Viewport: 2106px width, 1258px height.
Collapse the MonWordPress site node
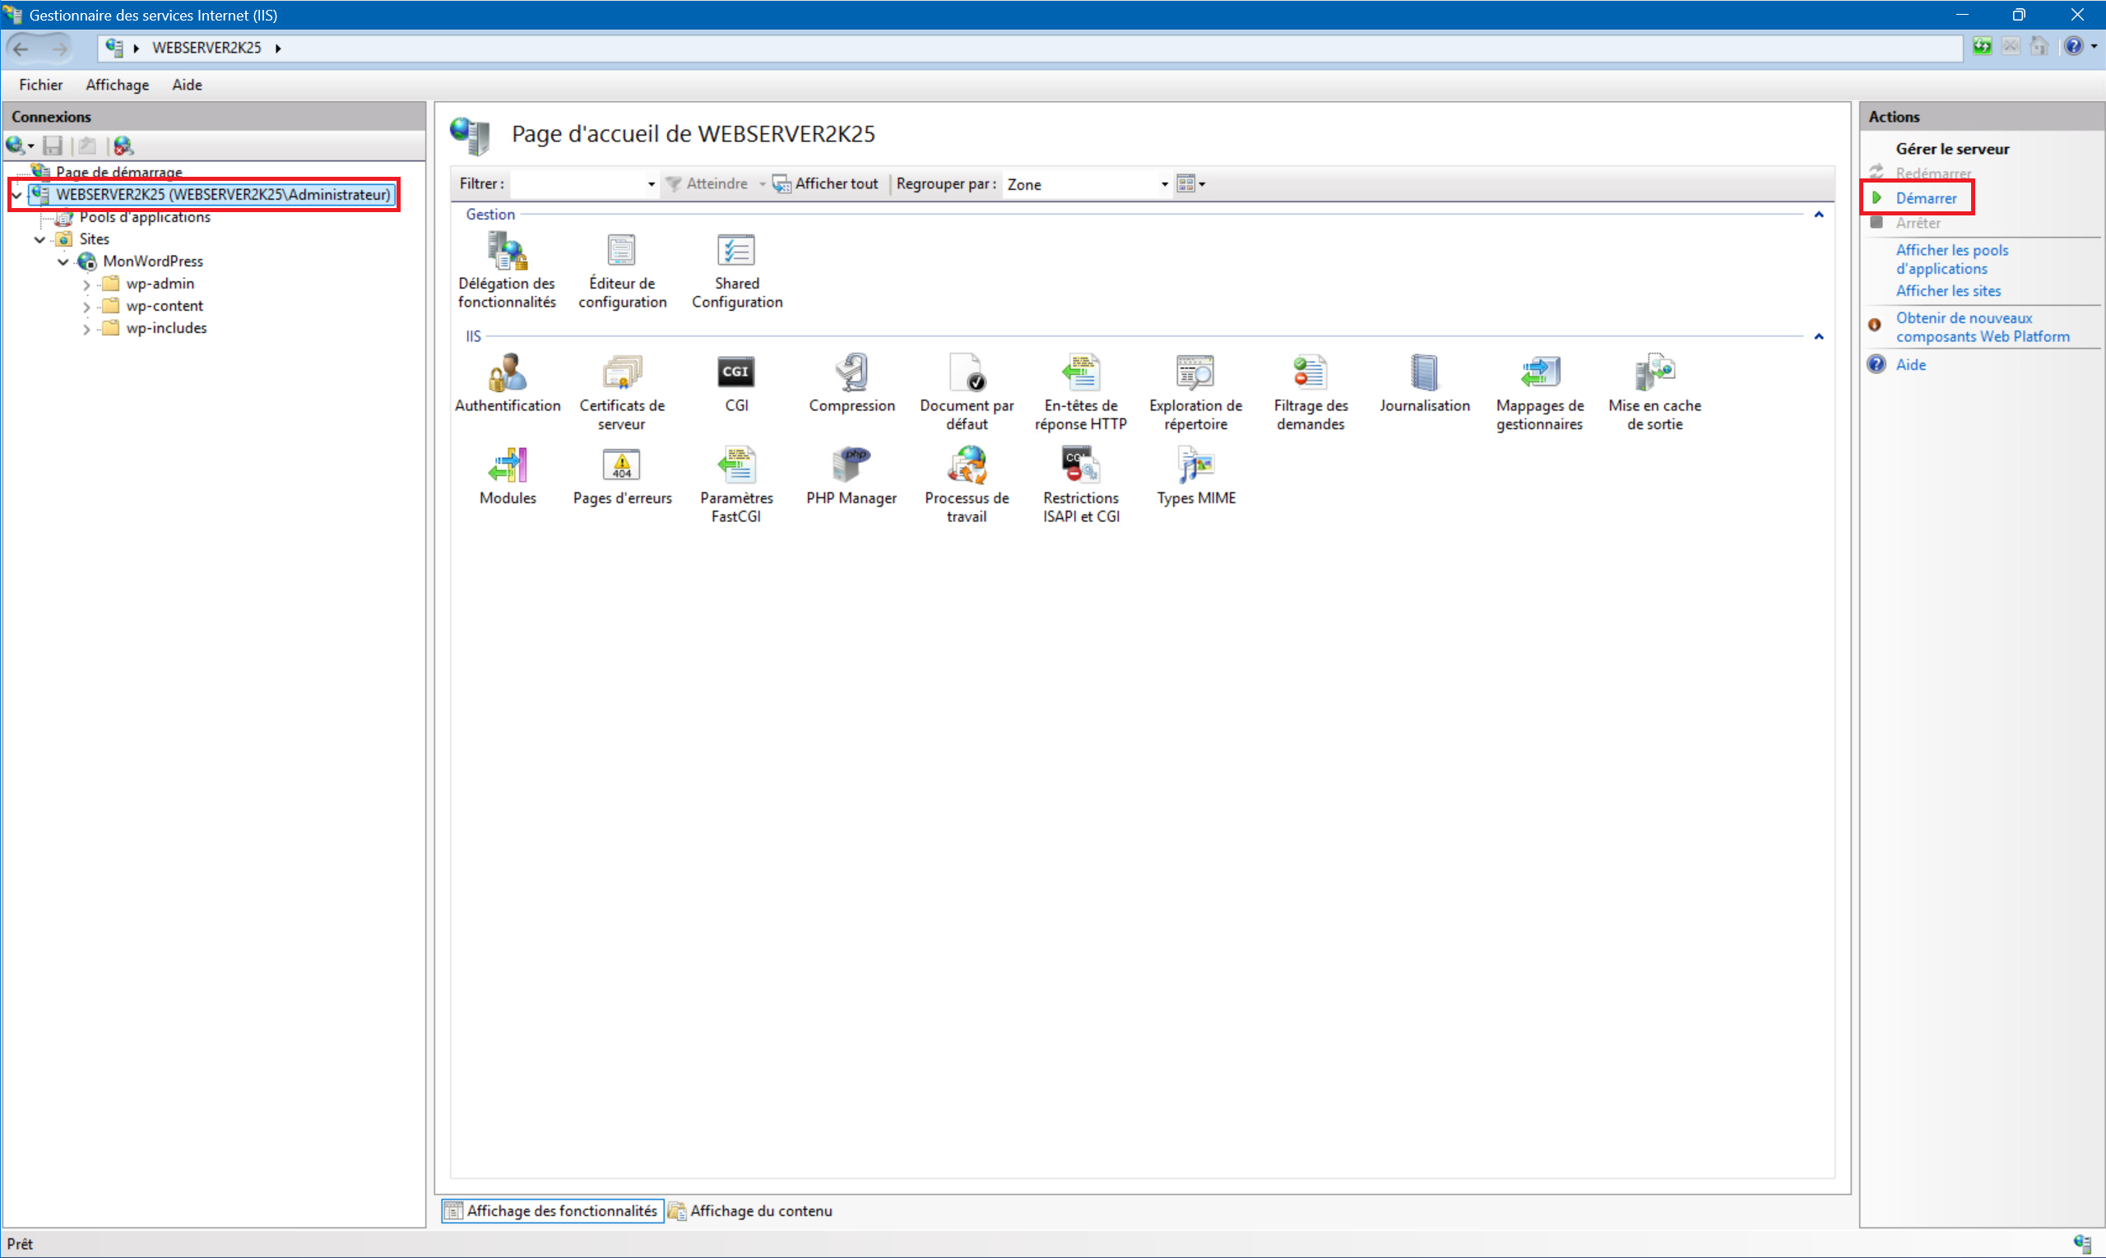pos(63,262)
